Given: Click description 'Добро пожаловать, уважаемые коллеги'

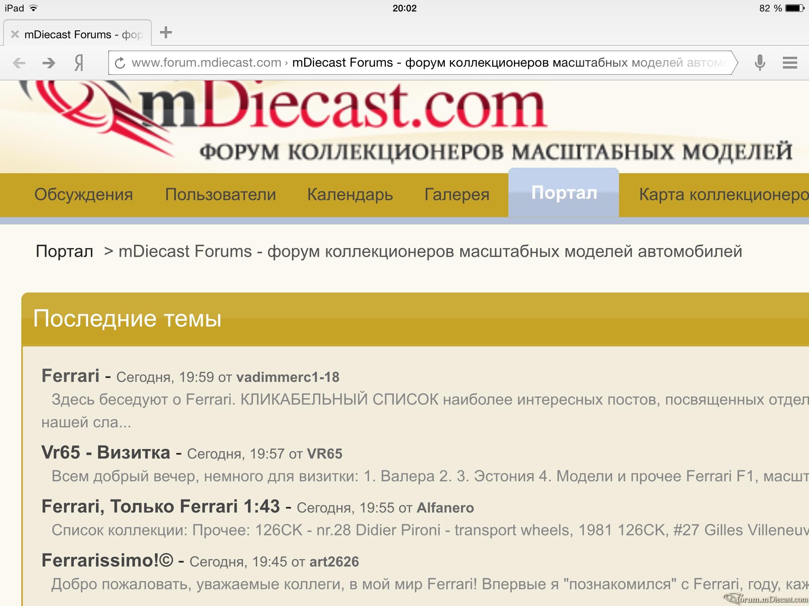Looking at the screenshot, I should click(430, 584).
